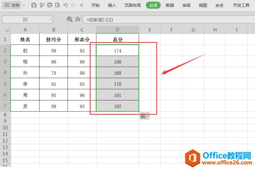This screenshot has height=170, width=255.
Task: Open the 文件 menu
Action: point(12,5)
